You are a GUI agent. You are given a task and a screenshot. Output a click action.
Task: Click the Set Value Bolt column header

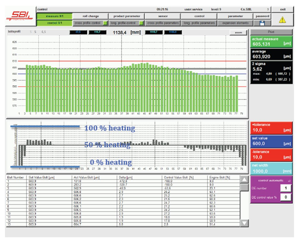[x=41, y=177]
